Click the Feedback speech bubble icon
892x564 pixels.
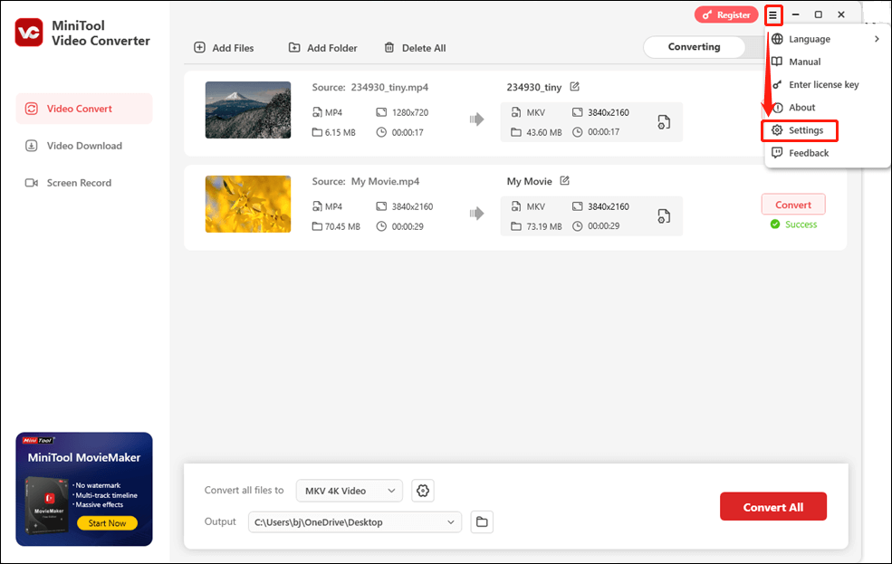[x=777, y=152]
